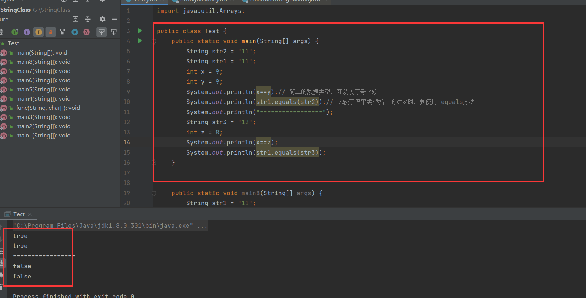586x298 pixels.
Task: Select func(String, char[]): void in Structure
Action: coord(48,108)
